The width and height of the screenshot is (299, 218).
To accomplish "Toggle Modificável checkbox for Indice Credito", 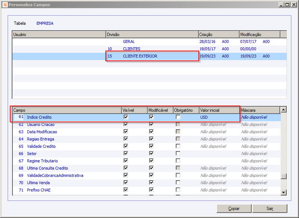I will [151, 117].
